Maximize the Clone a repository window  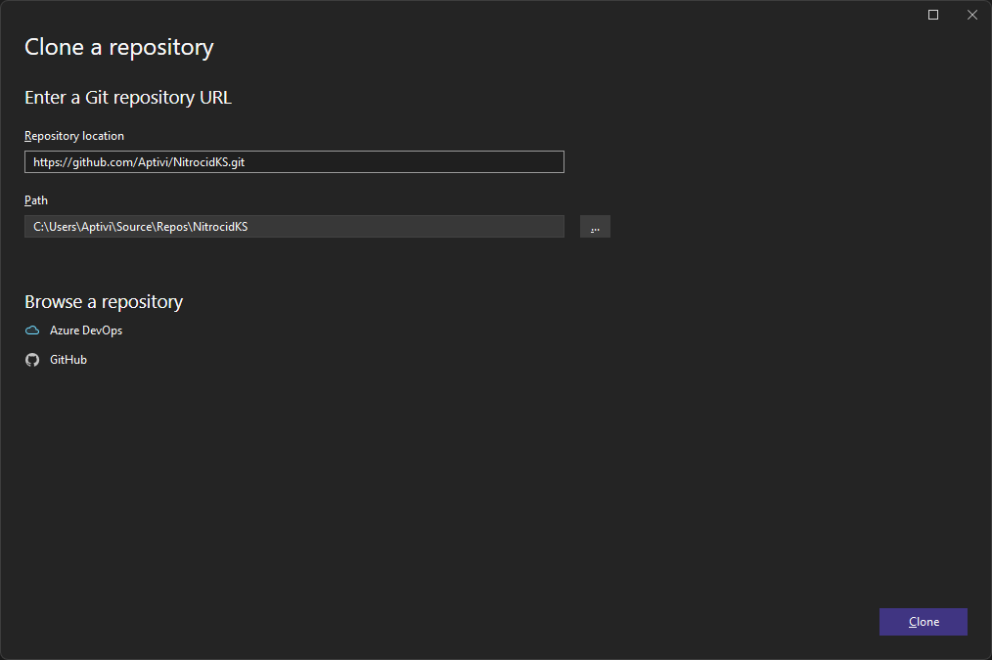pos(932,15)
